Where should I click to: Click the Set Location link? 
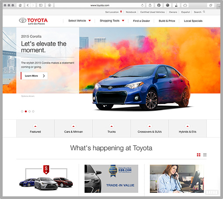112,12
